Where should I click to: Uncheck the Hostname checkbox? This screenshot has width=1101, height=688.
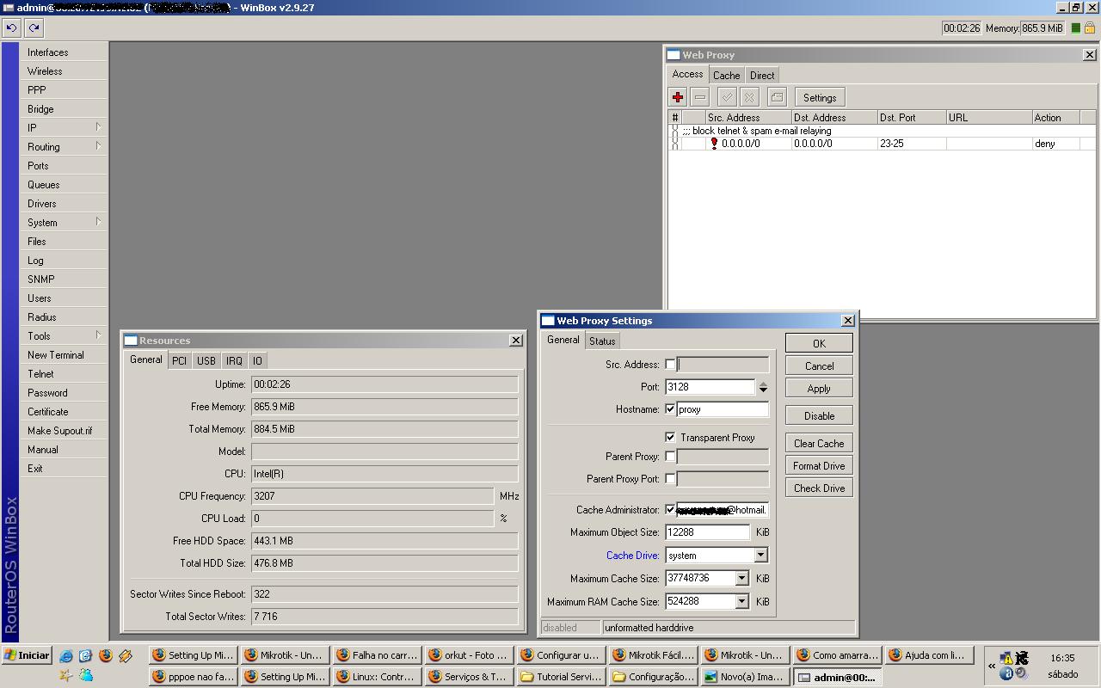(670, 409)
